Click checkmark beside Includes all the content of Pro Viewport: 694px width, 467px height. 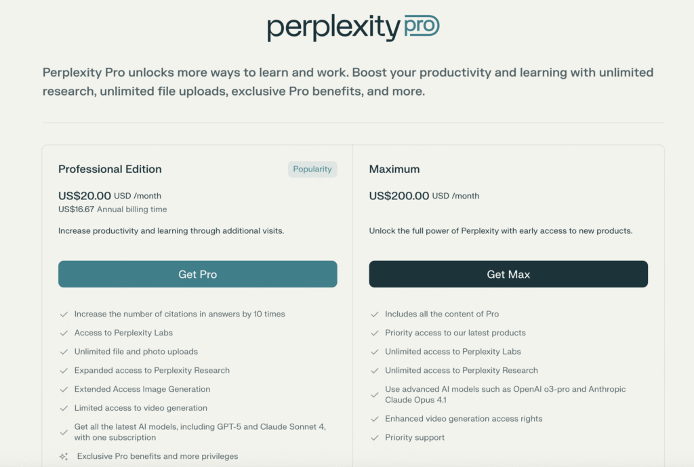tap(375, 314)
